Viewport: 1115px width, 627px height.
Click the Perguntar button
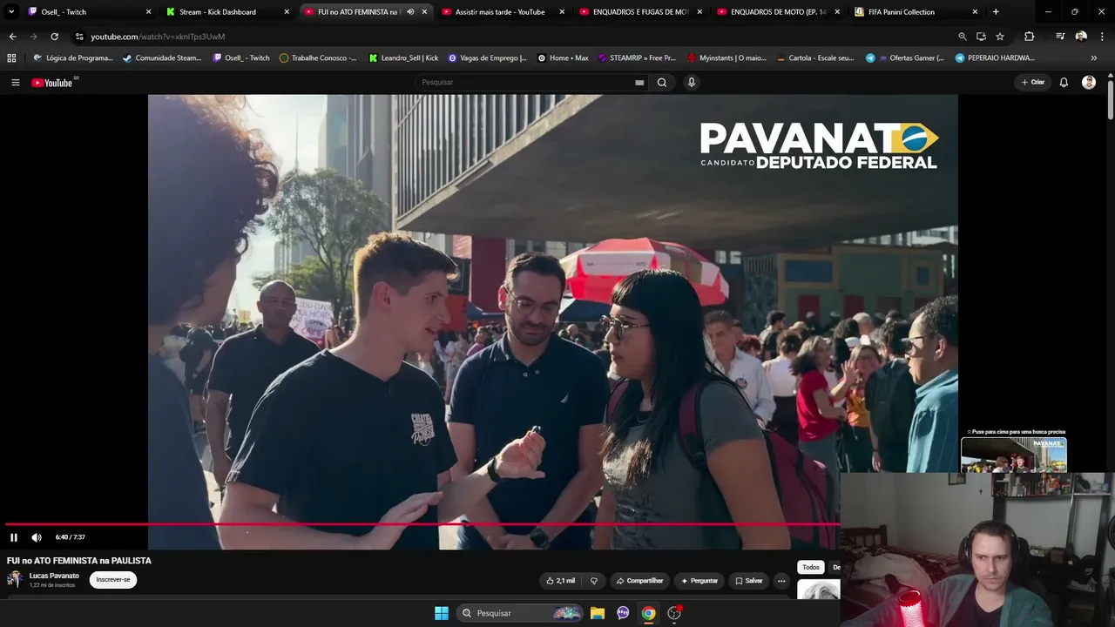[x=699, y=581]
